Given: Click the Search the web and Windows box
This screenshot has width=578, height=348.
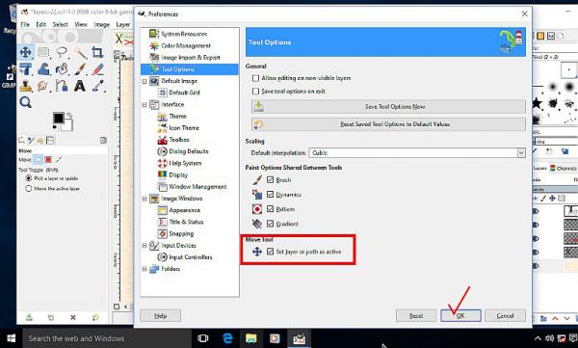Looking at the screenshot, I should pyautogui.click(x=107, y=338).
